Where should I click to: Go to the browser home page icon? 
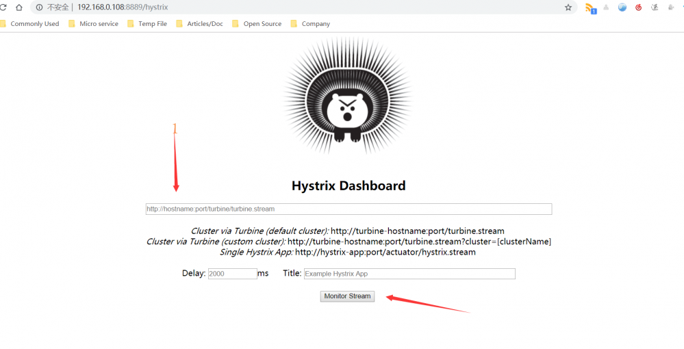[18, 8]
